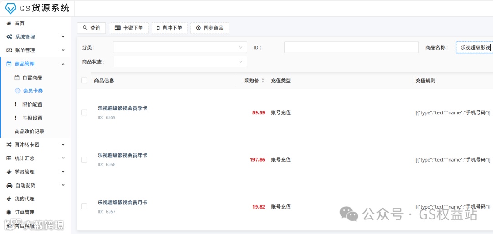The width and height of the screenshot is (493, 234).
Task: Click the gears icon beside 系统管理
Action: tap(10, 37)
